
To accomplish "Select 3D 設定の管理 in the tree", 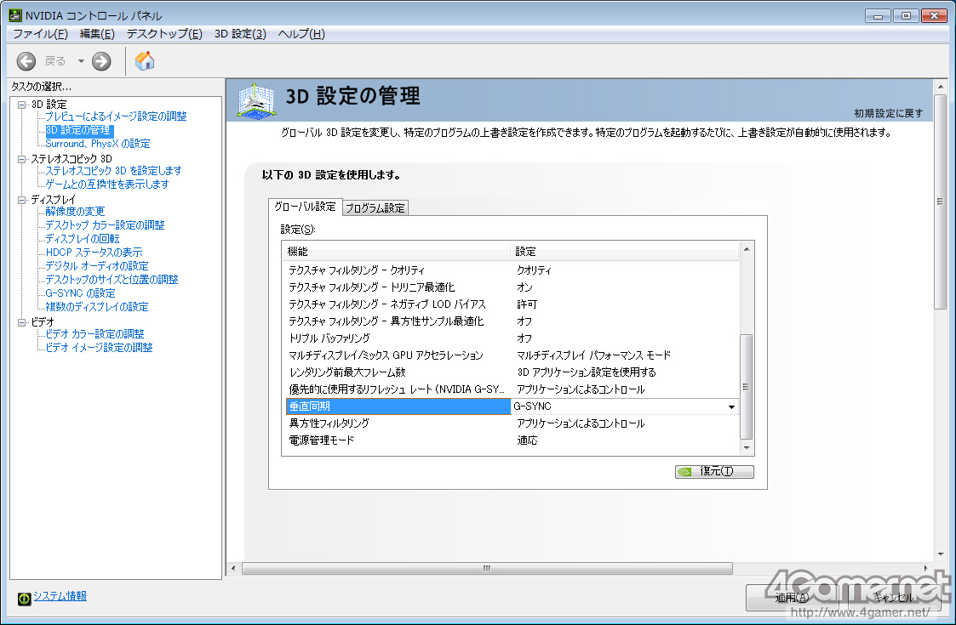I will pos(78,130).
